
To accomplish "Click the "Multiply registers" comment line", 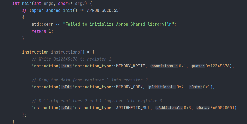I will tap(97, 101).
